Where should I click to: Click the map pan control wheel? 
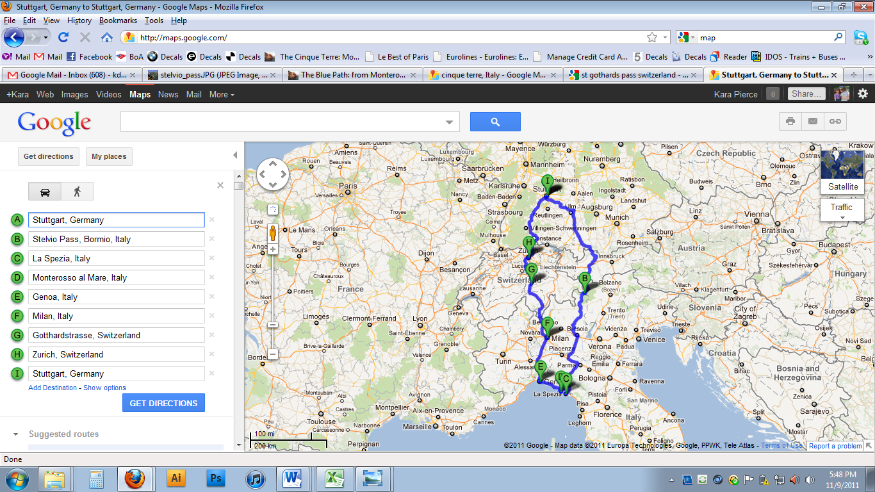tap(273, 174)
